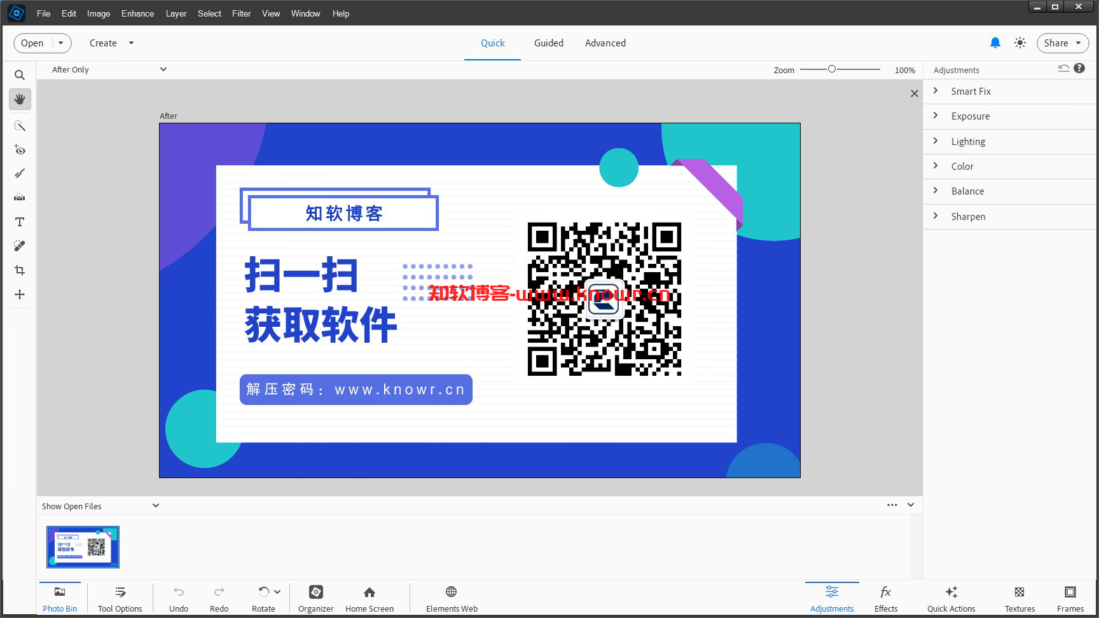Open the Edit menu

click(69, 13)
